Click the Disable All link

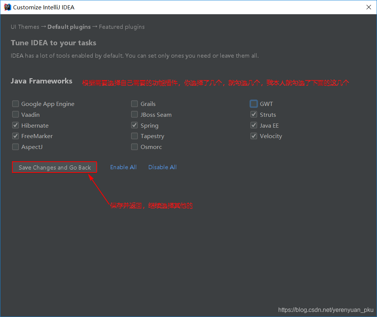coord(162,167)
